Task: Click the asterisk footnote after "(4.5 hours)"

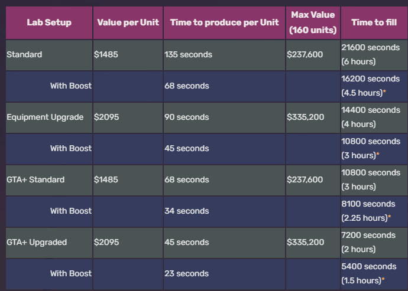Action: [x=384, y=92]
